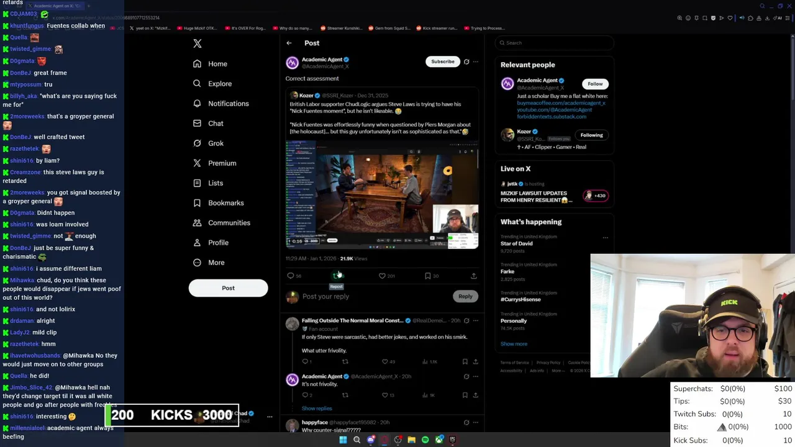The width and height of the screenshot is (795, 447).
Task: Click the gray Reply button
Action: [465, 297]
